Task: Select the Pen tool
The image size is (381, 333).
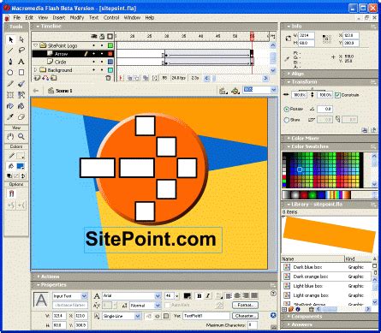Action: click(10, 62)
